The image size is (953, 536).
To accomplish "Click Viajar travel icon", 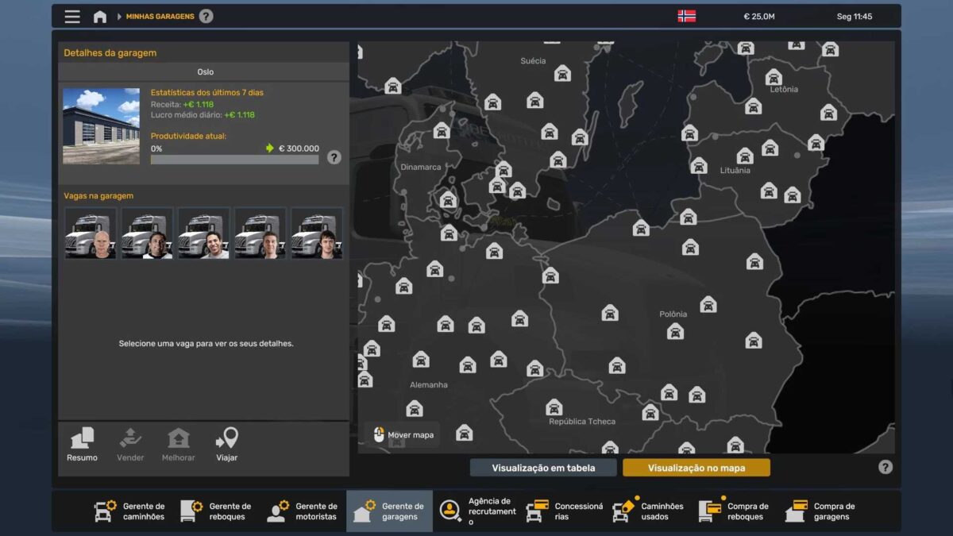I will [226, 445].
